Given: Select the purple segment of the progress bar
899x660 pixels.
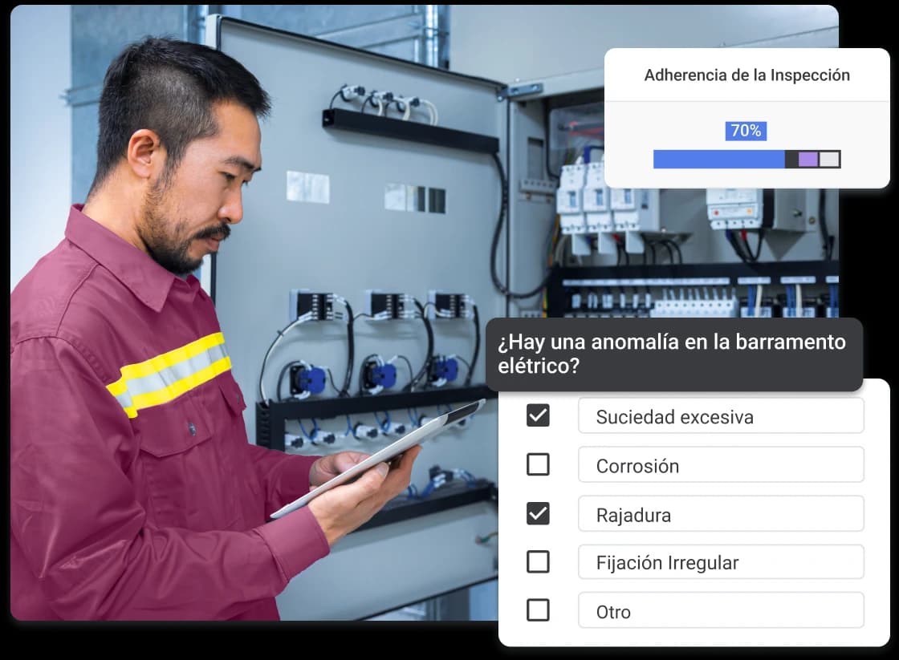Looking at the screenshot, I should pos(808,160).
